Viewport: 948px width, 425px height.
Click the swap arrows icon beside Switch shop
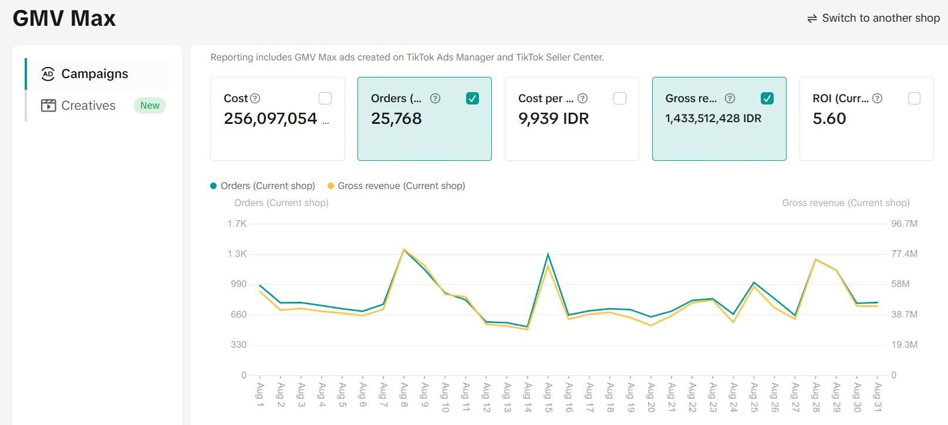coord(812,19)
